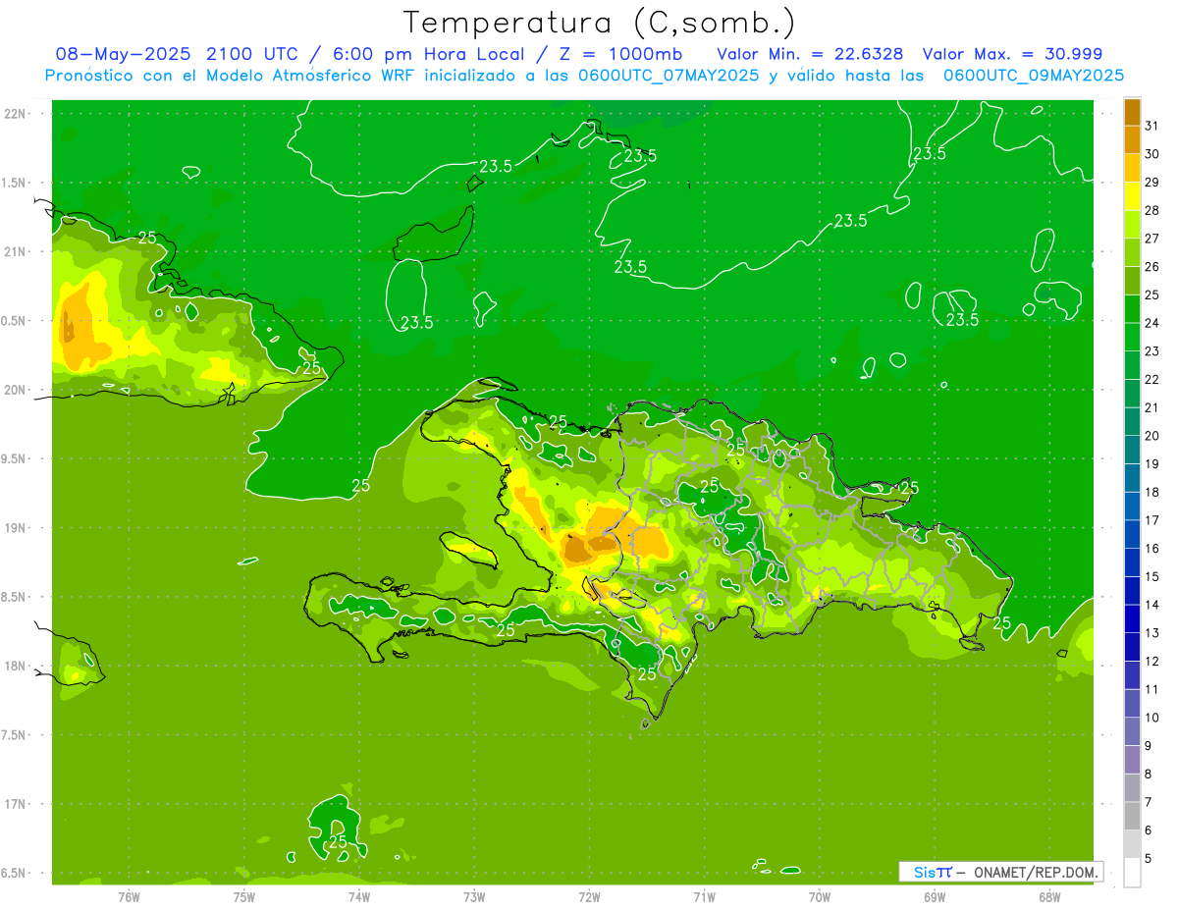This screenshot has width=1178, height=910.
Task: Click the "76W" longitude label
Action: pos(129,896)
